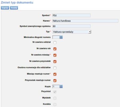
Task: Click the Typ dropdown arrow
Action: pos(90,32)
